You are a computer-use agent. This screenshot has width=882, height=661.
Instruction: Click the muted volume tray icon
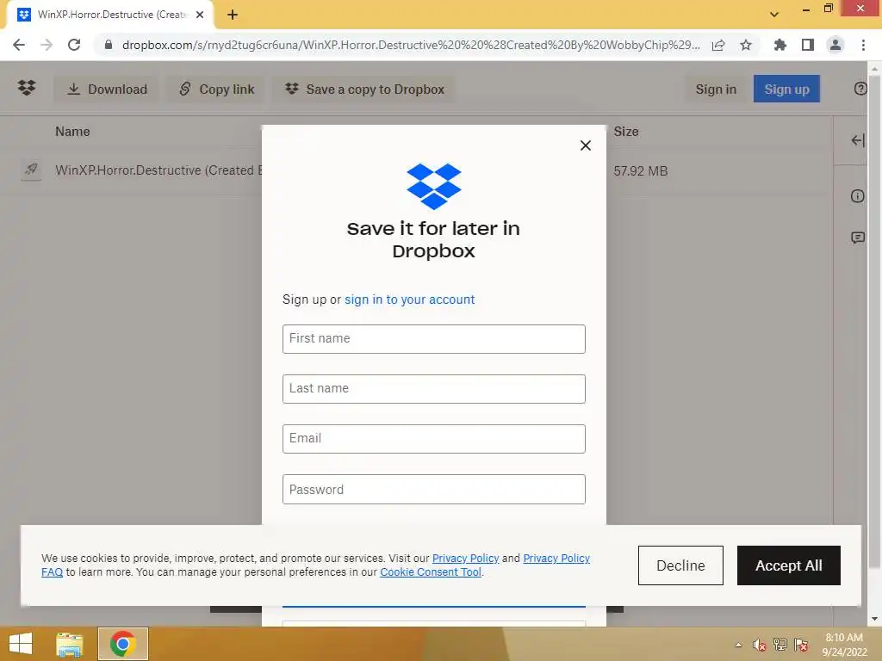(x=760, y=645)
